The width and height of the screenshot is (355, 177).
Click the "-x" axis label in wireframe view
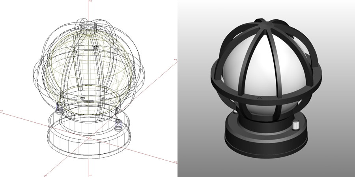tap(1, 111)
